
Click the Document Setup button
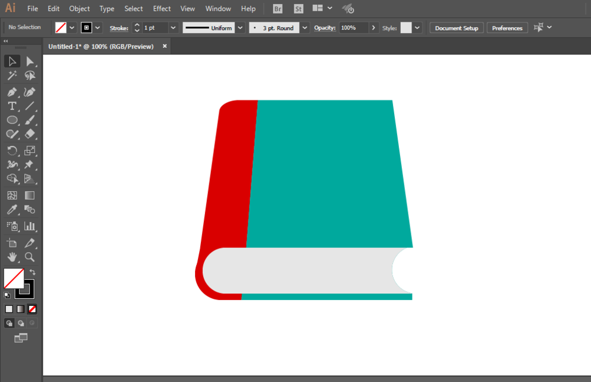(456, 28)
